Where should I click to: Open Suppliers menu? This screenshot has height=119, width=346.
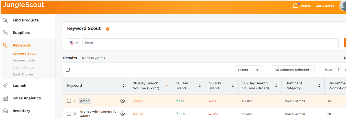(21, 33)
